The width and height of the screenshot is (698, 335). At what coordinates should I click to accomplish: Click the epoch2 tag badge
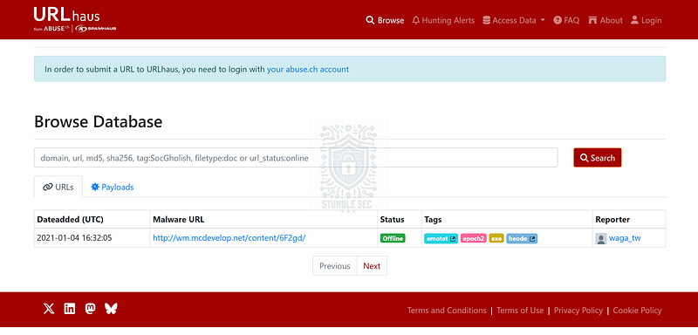[x=473, y=239]
